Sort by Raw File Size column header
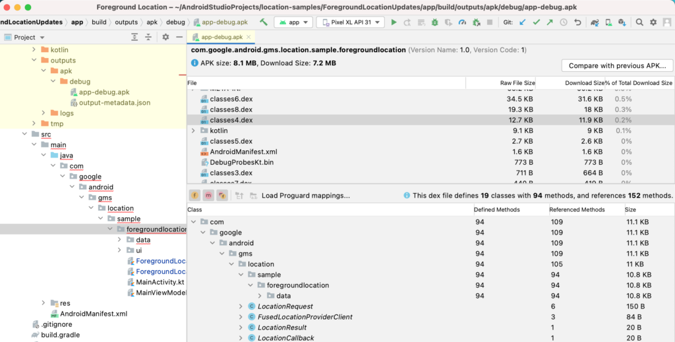The width and height of the screenshot is (675, 342). [x=500, y=82]
